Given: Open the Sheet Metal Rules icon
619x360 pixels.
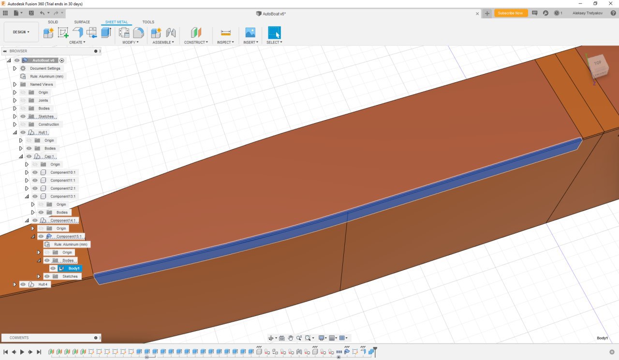Looking at the screenshot, I should 124,33.
